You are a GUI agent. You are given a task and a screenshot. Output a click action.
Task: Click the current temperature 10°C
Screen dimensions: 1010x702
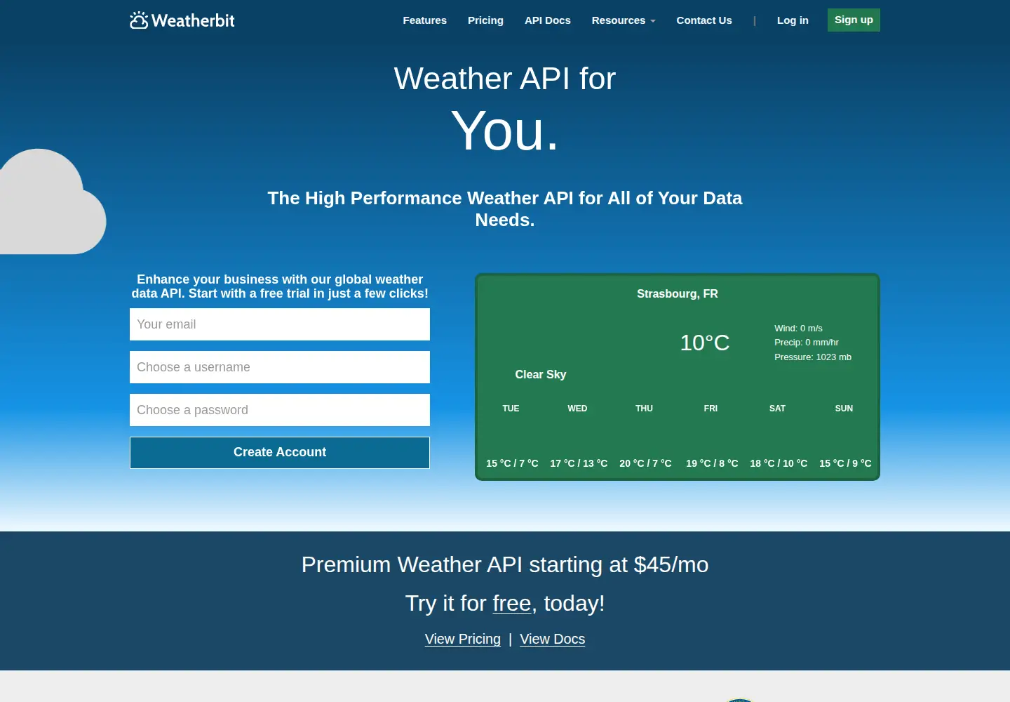pos(705,343)
